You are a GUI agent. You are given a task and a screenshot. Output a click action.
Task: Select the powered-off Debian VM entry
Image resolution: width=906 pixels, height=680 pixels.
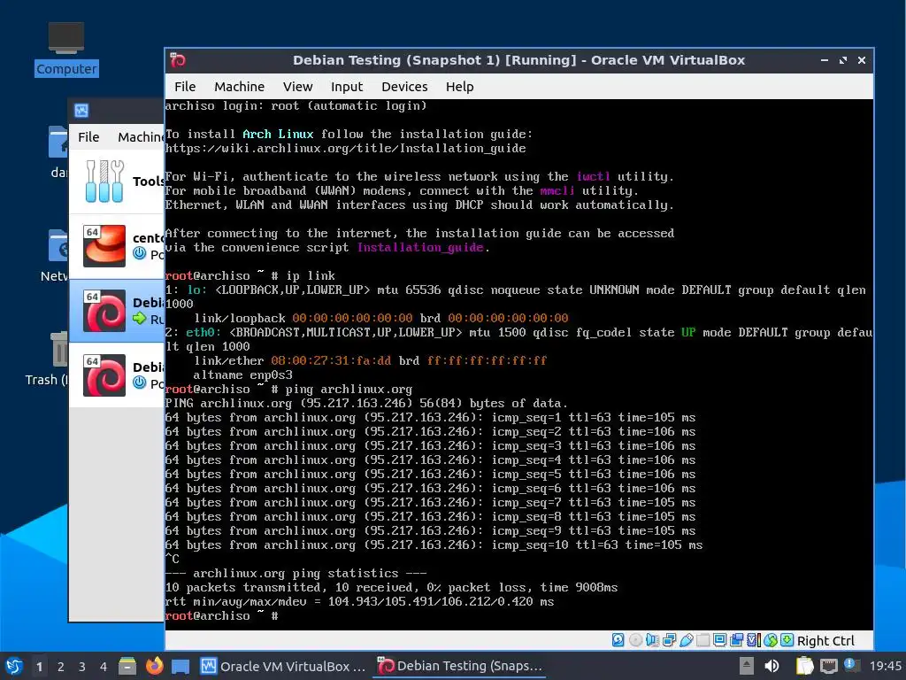click(117, 375)
